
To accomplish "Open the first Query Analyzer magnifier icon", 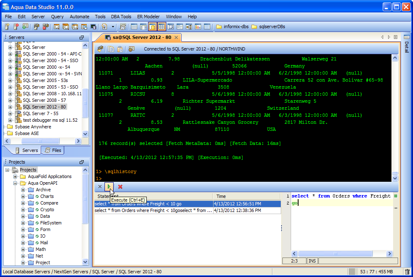I will tap(56, 26).
